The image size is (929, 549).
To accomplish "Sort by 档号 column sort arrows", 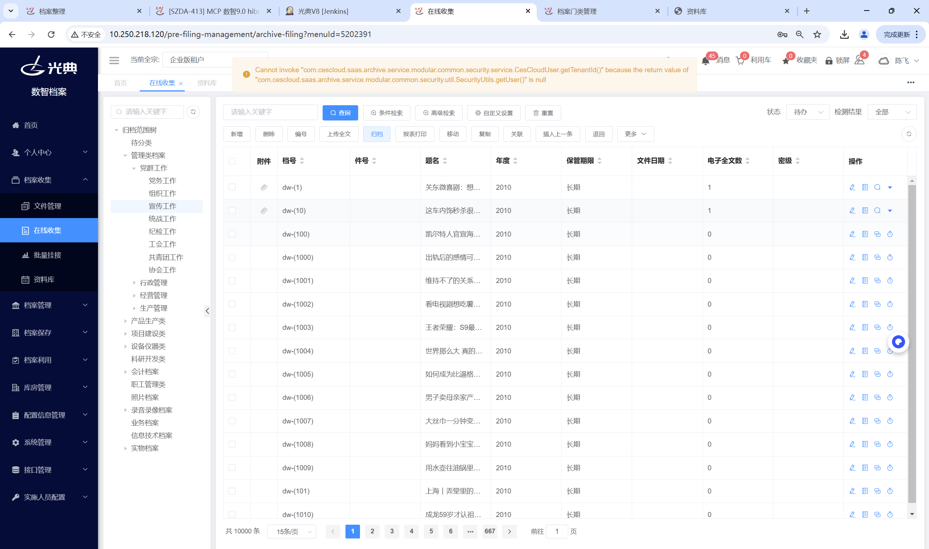I will pos(302,161).
